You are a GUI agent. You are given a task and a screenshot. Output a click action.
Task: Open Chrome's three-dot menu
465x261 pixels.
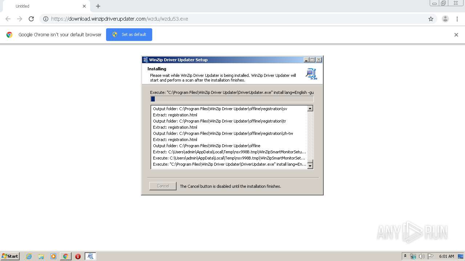click(457, 19)
